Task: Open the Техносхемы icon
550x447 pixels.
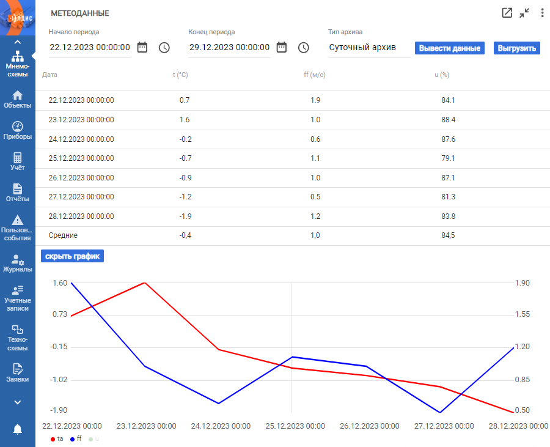Action: (18, 329)
